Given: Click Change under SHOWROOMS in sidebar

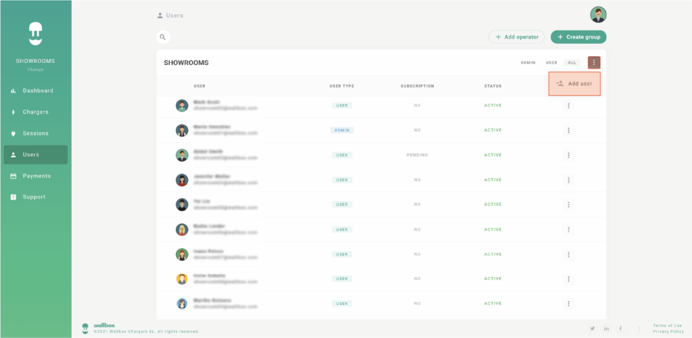Looking at the screenshot, I should pos(35,70).
